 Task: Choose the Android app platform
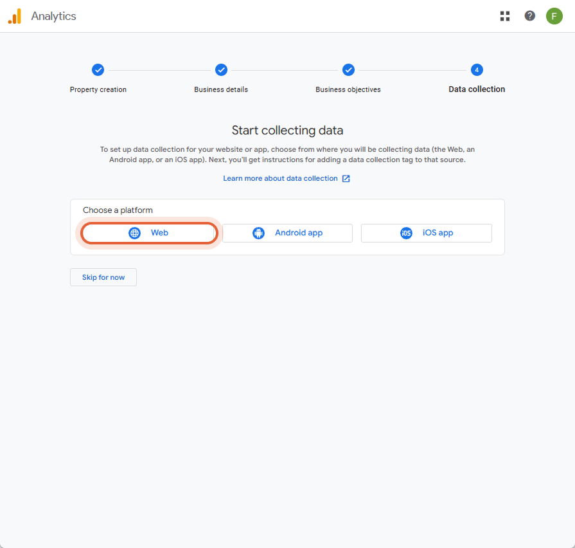coord(288,233)
